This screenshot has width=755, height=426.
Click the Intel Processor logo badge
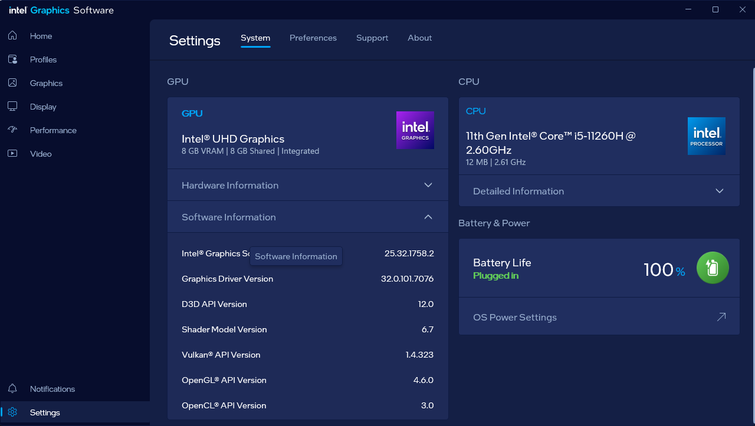point(706,136)
